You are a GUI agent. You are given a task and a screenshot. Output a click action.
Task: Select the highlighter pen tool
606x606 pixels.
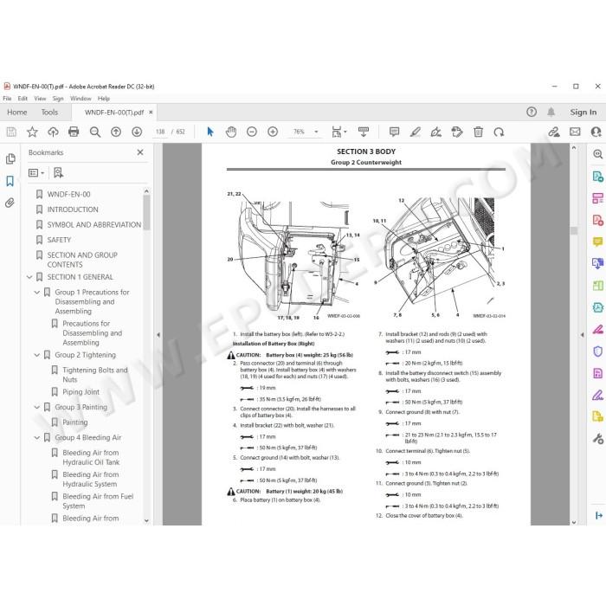coord(415,132)
